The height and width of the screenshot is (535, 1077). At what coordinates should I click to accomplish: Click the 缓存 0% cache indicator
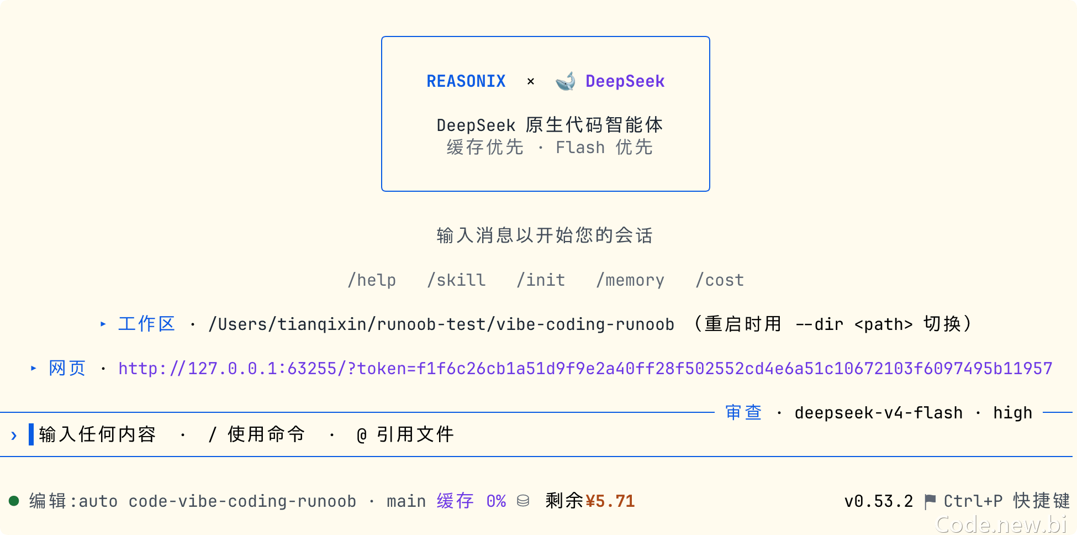[x=471, y=501]
